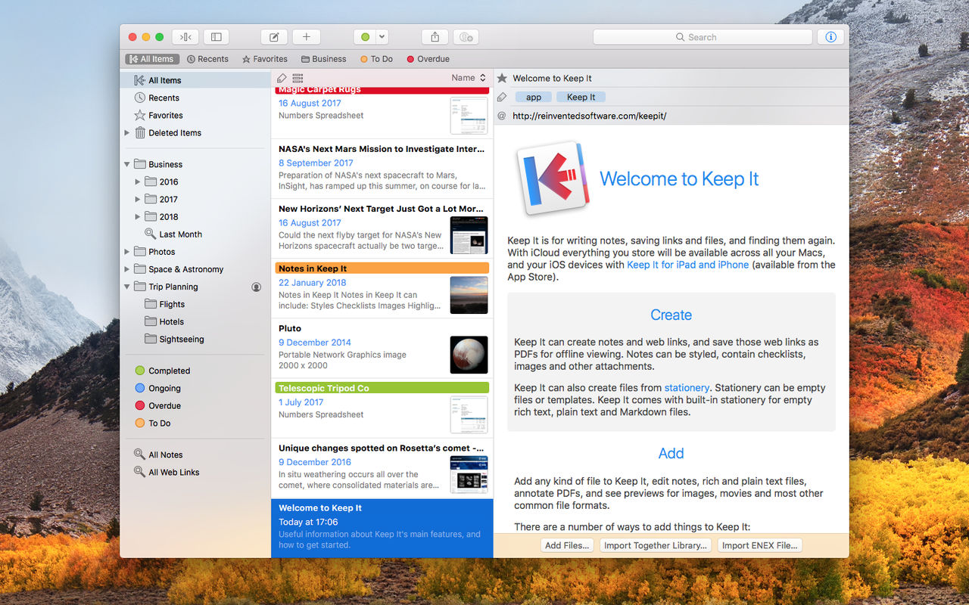This screenshot has height=605, width=969.
Task: Expand the Deleted Items disclosure triangle
Action: 127,132
